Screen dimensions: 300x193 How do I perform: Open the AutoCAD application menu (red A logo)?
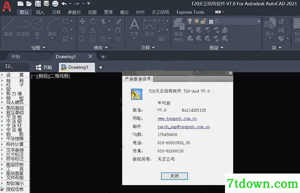[6, 6]
